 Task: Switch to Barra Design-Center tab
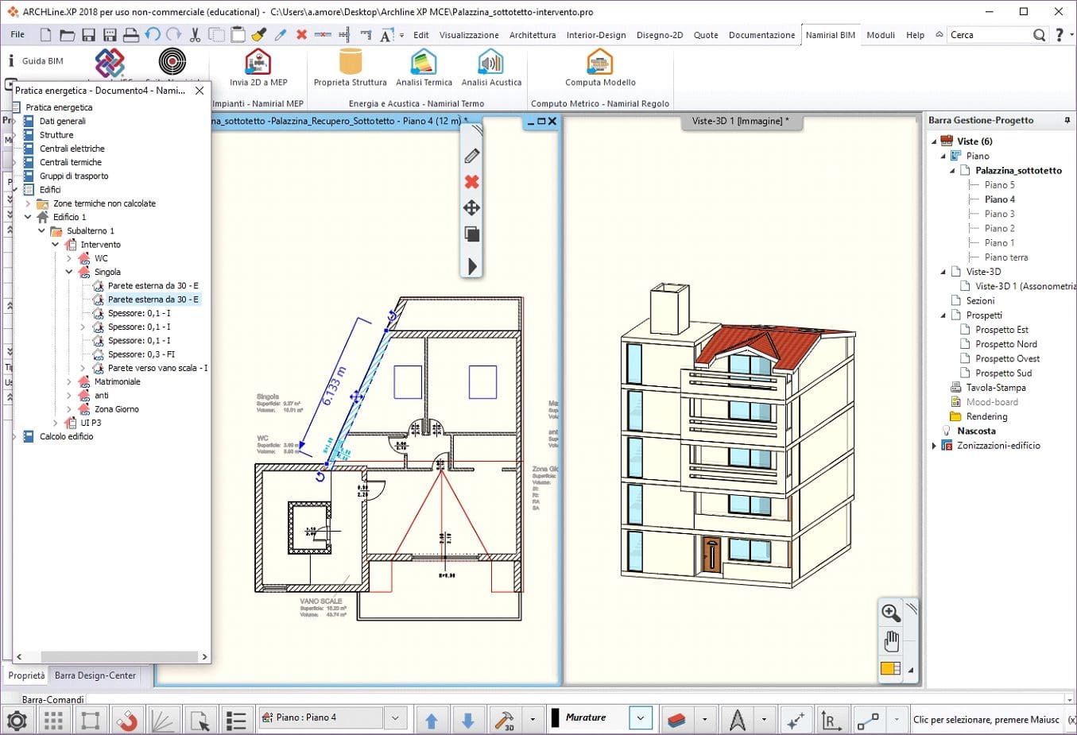click(x=95, y=675)
